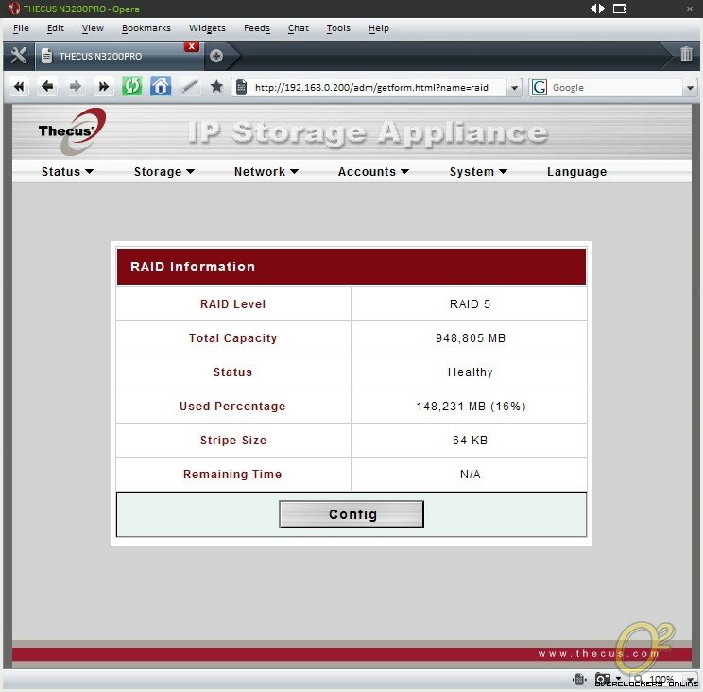The image size is (703, 692).
Task: Go back to the previous page
Action: [47, 86]
